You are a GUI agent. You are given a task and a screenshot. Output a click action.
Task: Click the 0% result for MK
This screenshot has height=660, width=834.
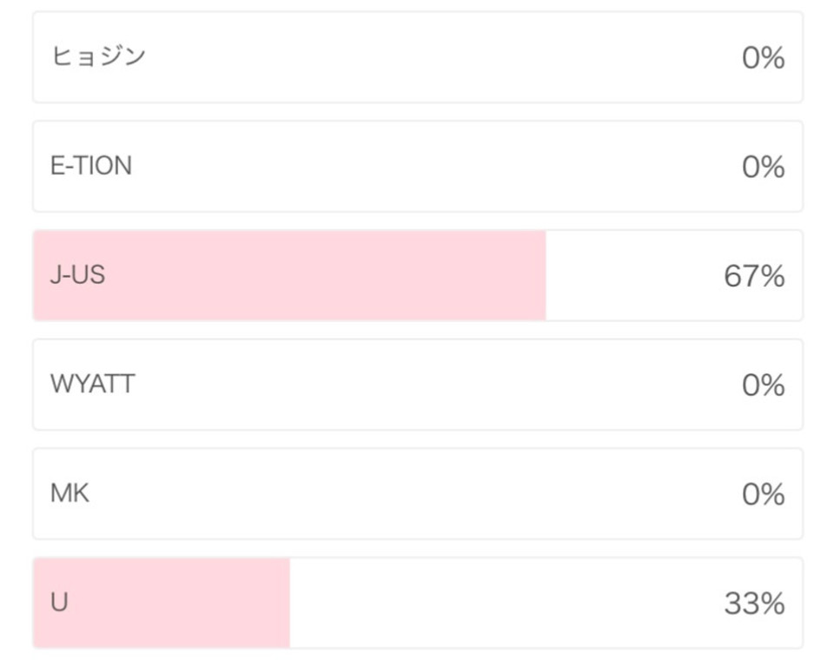click(x=764, y=494)
